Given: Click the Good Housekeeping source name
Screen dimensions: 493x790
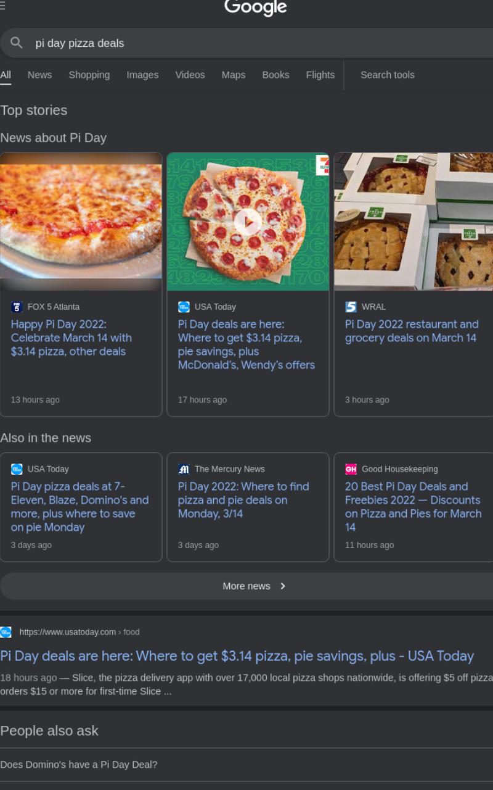Looking at the screenshot, I should click(400, 469).
